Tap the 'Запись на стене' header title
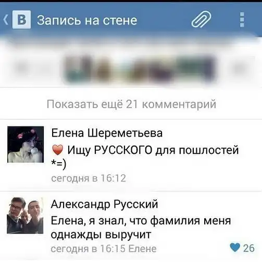Screen dimensions: 262x277 87,20
